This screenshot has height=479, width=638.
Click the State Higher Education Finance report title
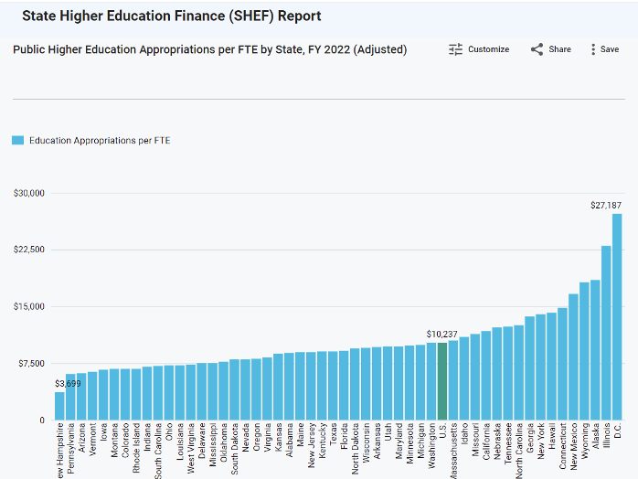171,16
